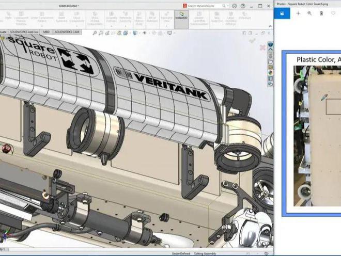The image size is (341, 256).
Task: Switch to the SOLIDWORKS CAM tab
Action: [67, 32]
